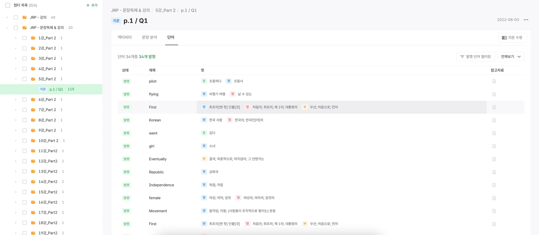Expand the 9강_Part 2 chapter
The image size is (539, 235).
(16, 130)
